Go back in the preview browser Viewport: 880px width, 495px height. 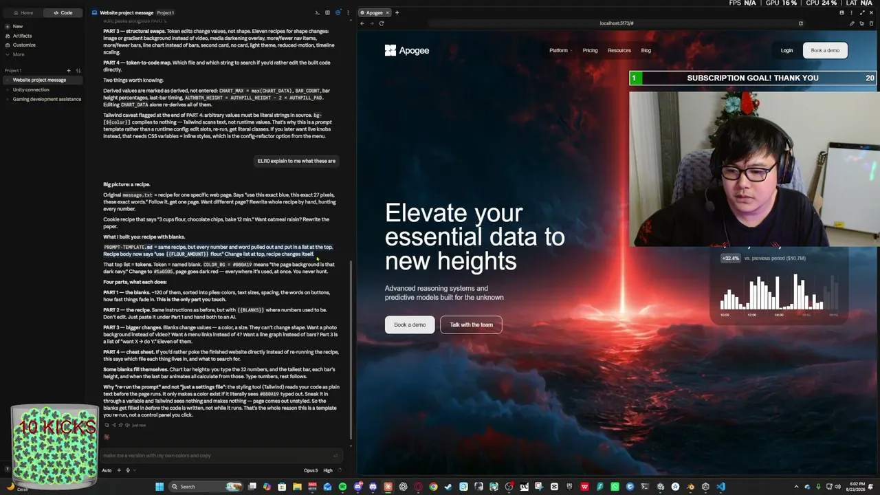[x=362, y=23]
